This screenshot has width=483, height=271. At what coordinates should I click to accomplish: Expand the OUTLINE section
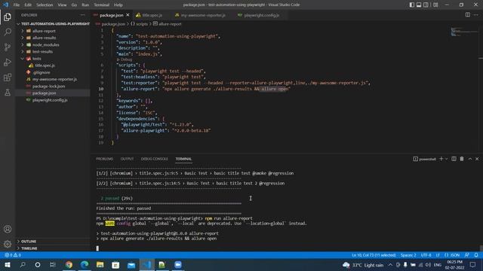pos(29,241)
